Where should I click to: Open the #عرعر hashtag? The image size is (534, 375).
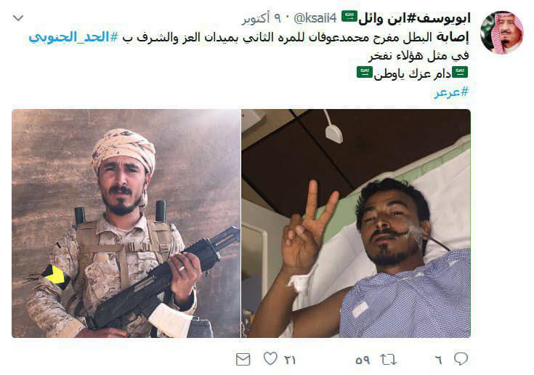tap(451, 92)
